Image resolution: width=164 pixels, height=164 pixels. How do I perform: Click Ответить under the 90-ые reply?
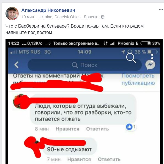point(109,159)
